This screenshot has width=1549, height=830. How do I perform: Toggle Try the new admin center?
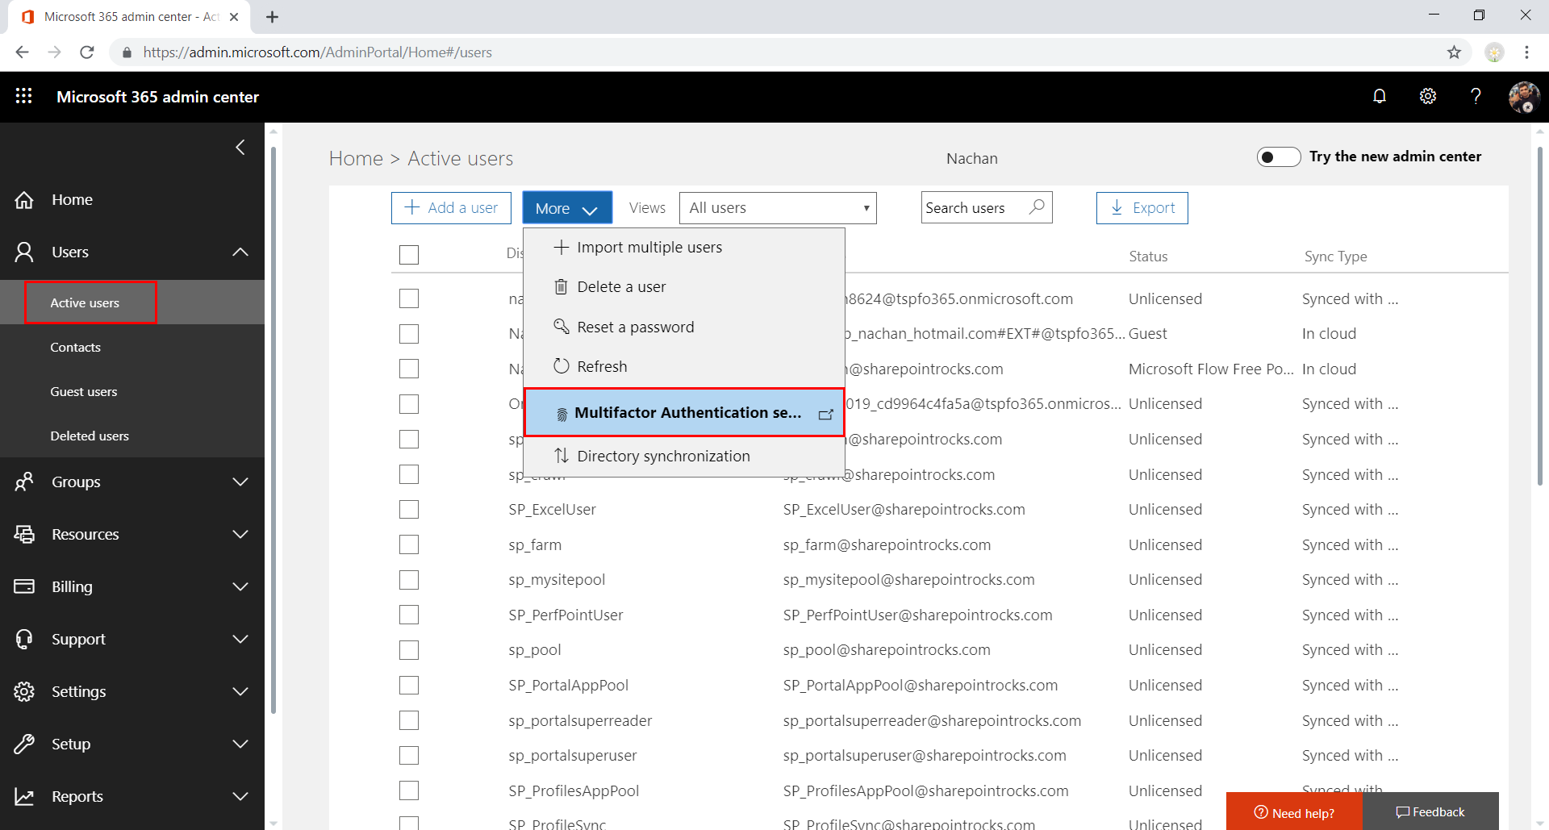point(1278,156)
